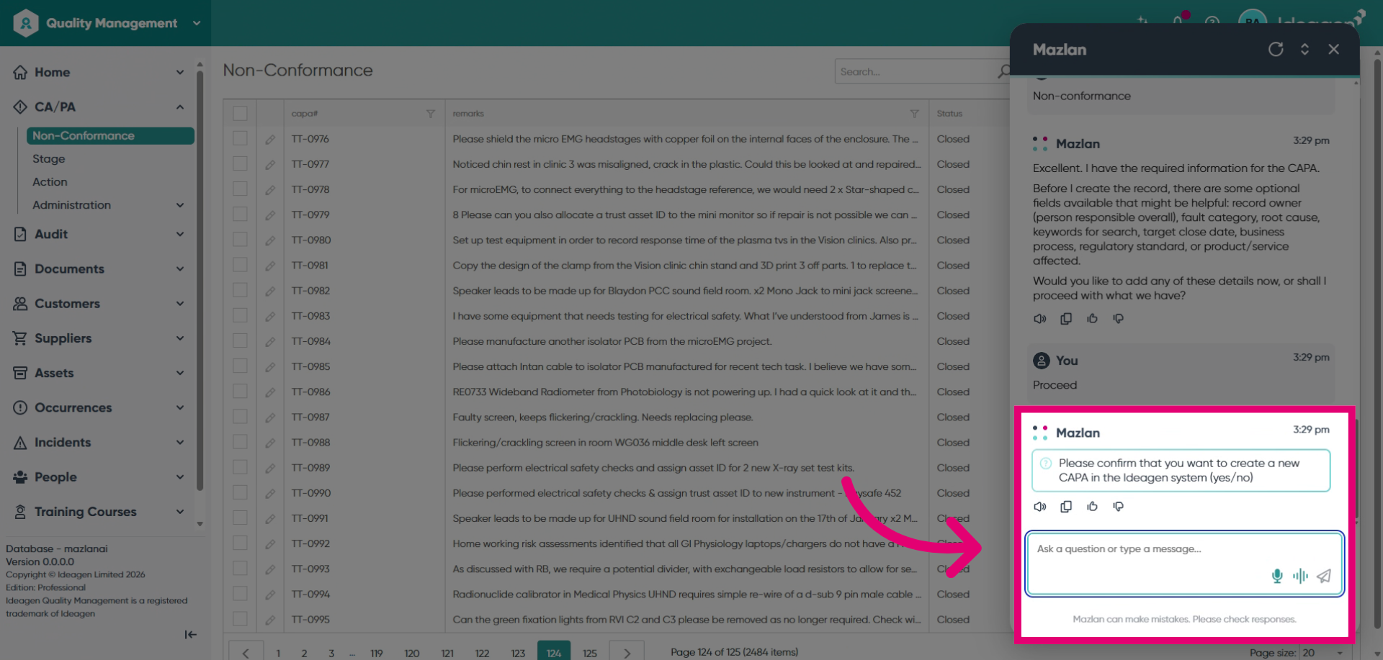
Task: Send the message with paper plane icon
Action: pyautogui.click(x=1324, y=576)
